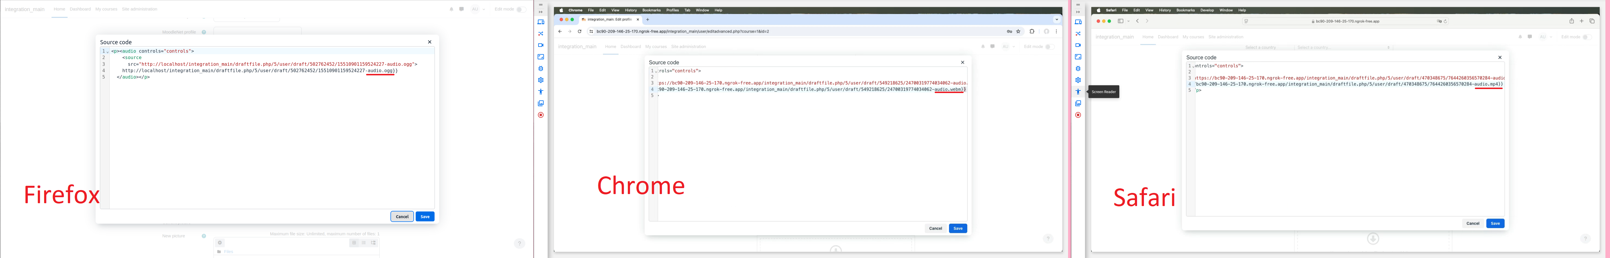Click Site administration in the Chrome Moodle nav

coord(688,47)
